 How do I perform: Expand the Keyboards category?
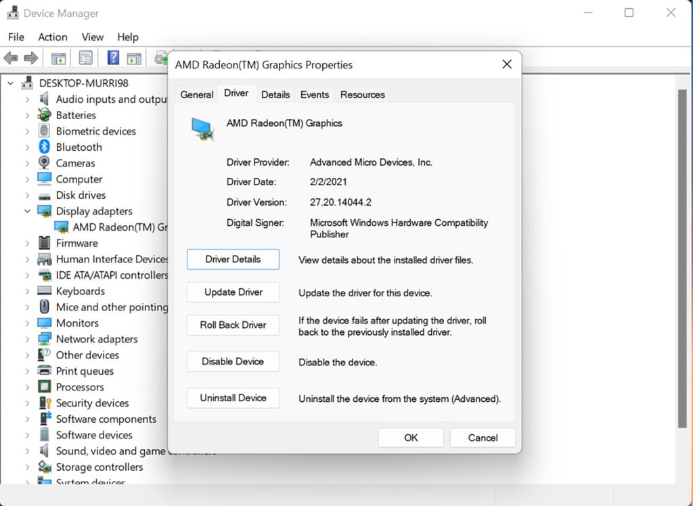click(x=28, y=291)
